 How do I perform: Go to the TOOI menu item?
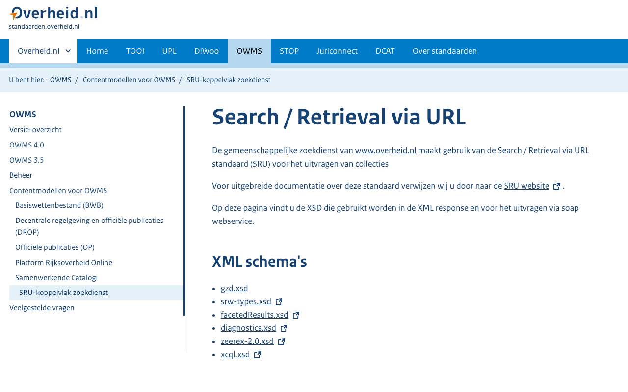click(135, 51)
